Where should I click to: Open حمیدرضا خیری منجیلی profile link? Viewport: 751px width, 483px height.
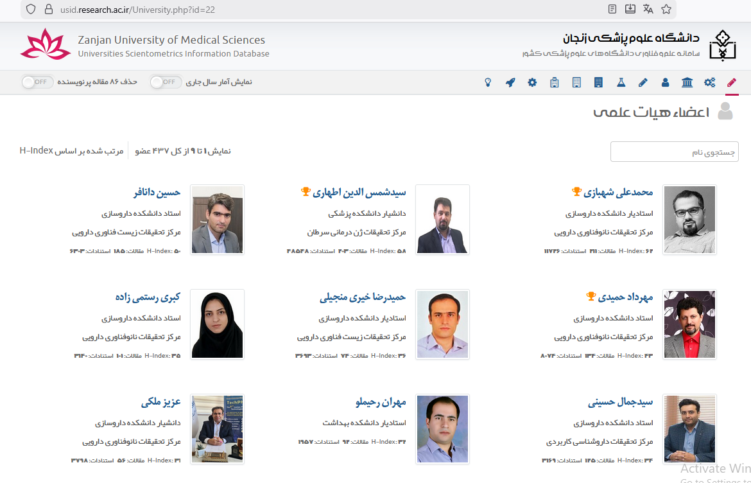coord(363,297)
